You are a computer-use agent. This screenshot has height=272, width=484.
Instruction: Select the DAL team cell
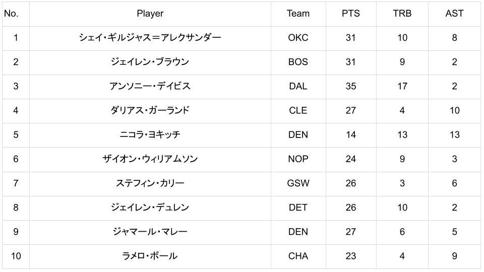(298, 86)
